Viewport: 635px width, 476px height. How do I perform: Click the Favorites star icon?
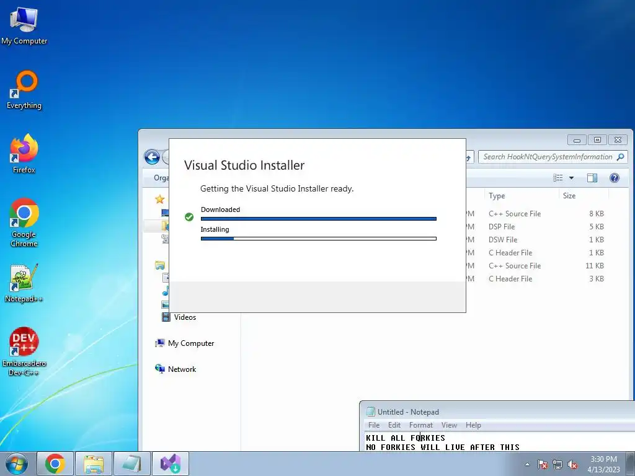tap(160, 199)
